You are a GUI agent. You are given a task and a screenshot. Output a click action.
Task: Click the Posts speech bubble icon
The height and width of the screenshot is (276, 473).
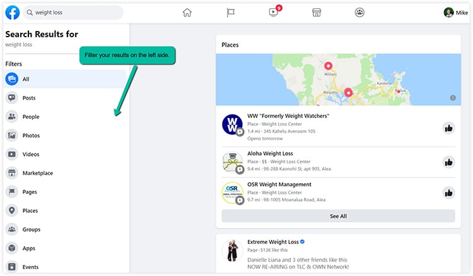[x=12, y=98]
